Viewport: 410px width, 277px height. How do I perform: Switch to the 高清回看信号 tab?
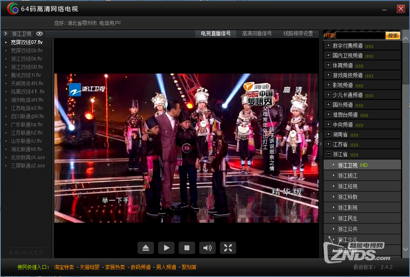pyautogui.click(x=257, y=34)
